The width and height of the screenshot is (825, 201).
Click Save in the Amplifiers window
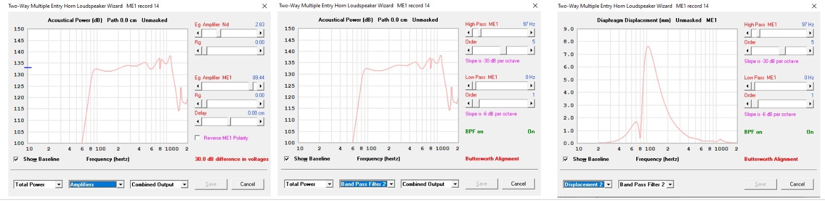211,184
